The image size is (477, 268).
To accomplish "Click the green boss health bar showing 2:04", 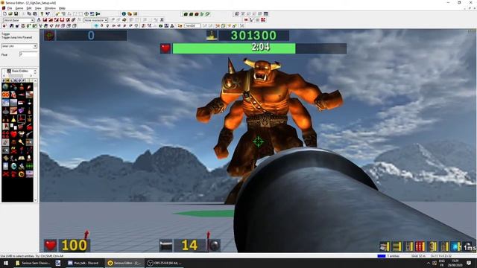I will click(x=233, y=48).
